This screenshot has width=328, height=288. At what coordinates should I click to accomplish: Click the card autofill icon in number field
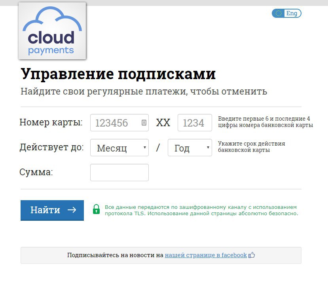144,123
